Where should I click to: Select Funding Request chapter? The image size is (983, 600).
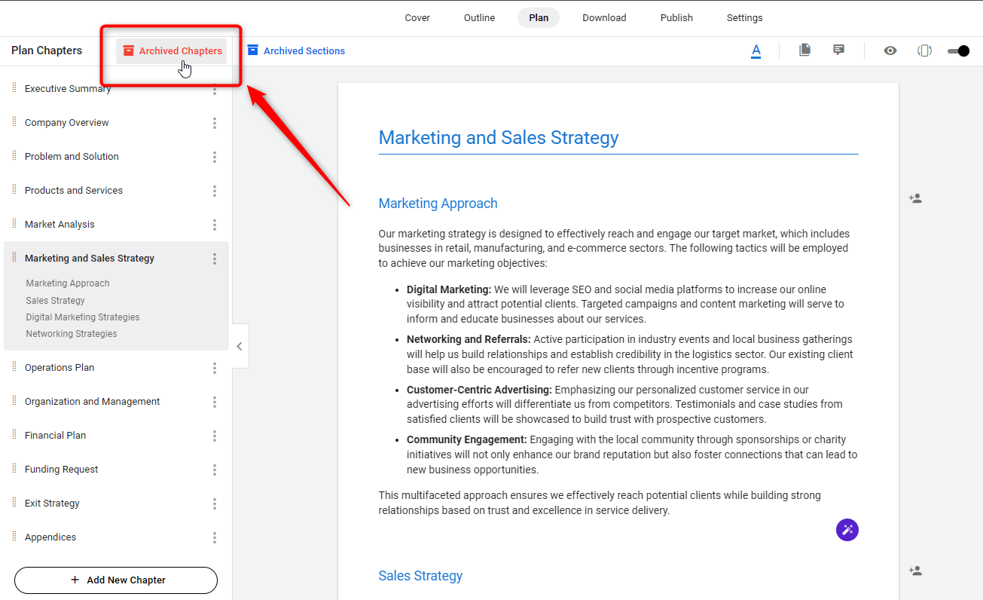(x=62, y=470)
